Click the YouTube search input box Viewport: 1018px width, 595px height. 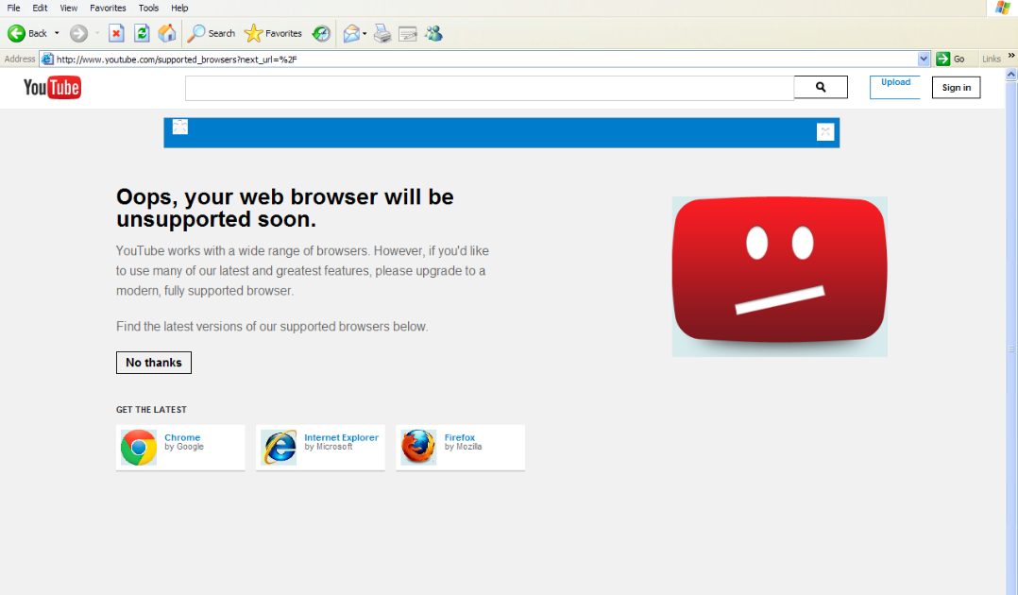pyautogui.click(x=489, y=89)
